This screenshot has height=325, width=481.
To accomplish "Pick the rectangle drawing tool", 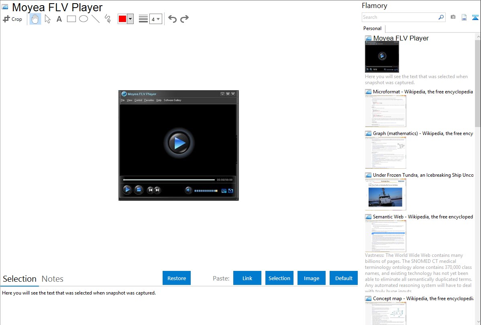I will [x=71, y=19].
